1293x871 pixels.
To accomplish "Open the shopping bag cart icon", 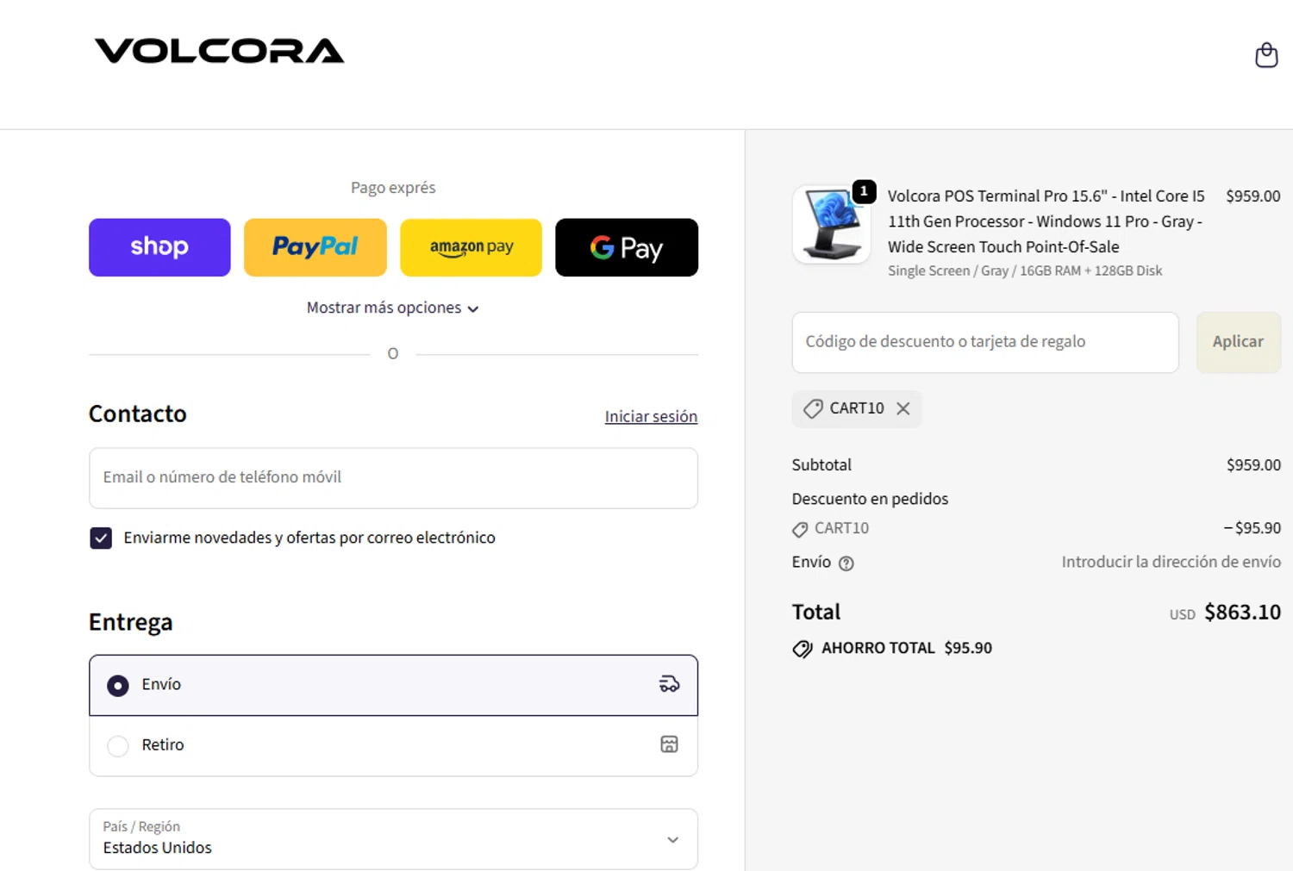I will pos(1265,55).
